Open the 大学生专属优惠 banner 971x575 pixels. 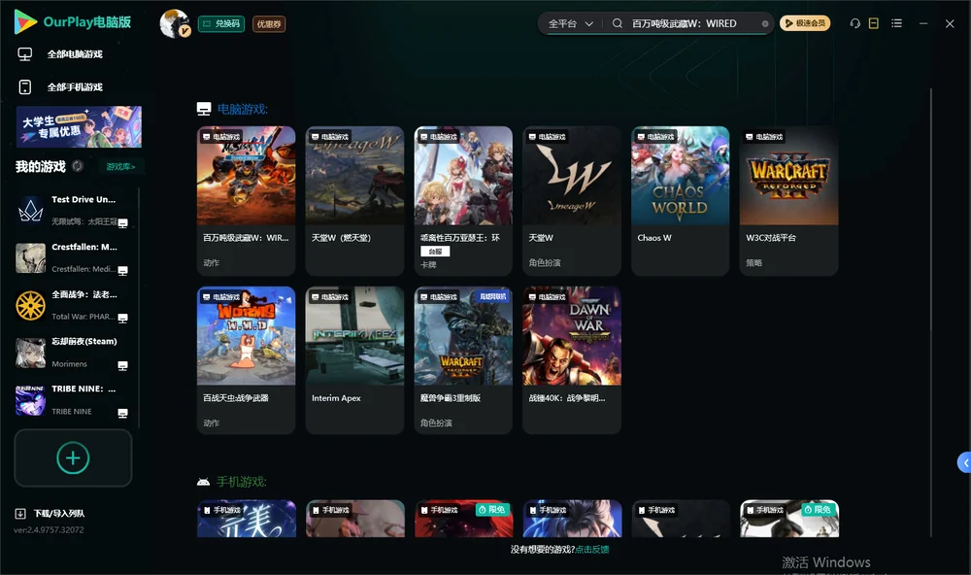tap(79, 126)
